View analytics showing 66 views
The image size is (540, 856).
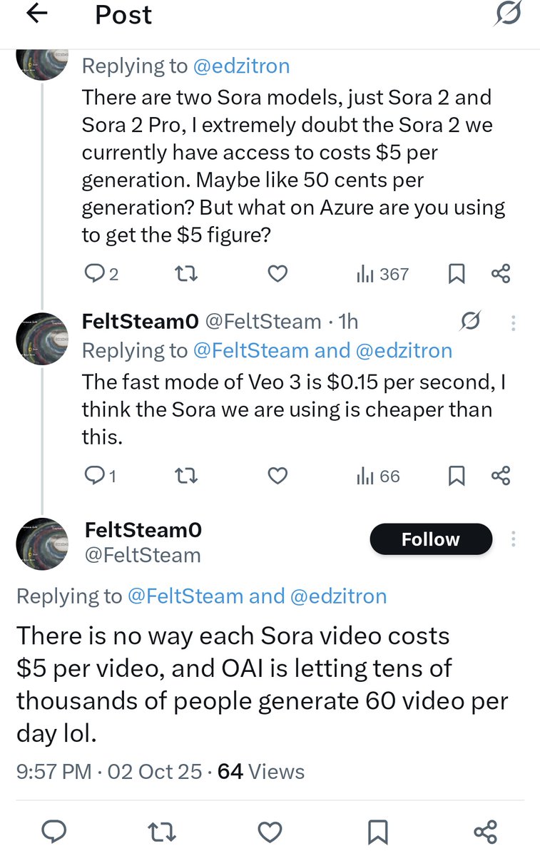pos(378,476)
